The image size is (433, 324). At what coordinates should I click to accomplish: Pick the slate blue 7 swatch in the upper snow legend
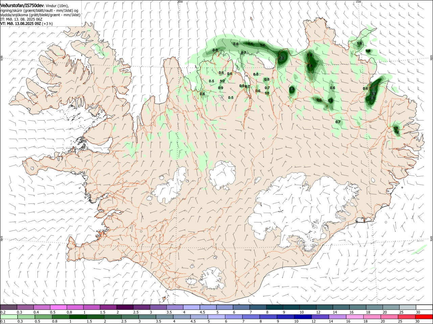(x=258, y=307)
